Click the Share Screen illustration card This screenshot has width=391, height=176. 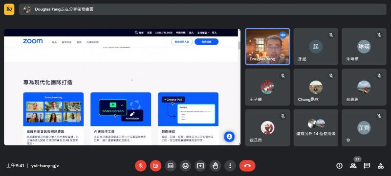tap(121, 109)
